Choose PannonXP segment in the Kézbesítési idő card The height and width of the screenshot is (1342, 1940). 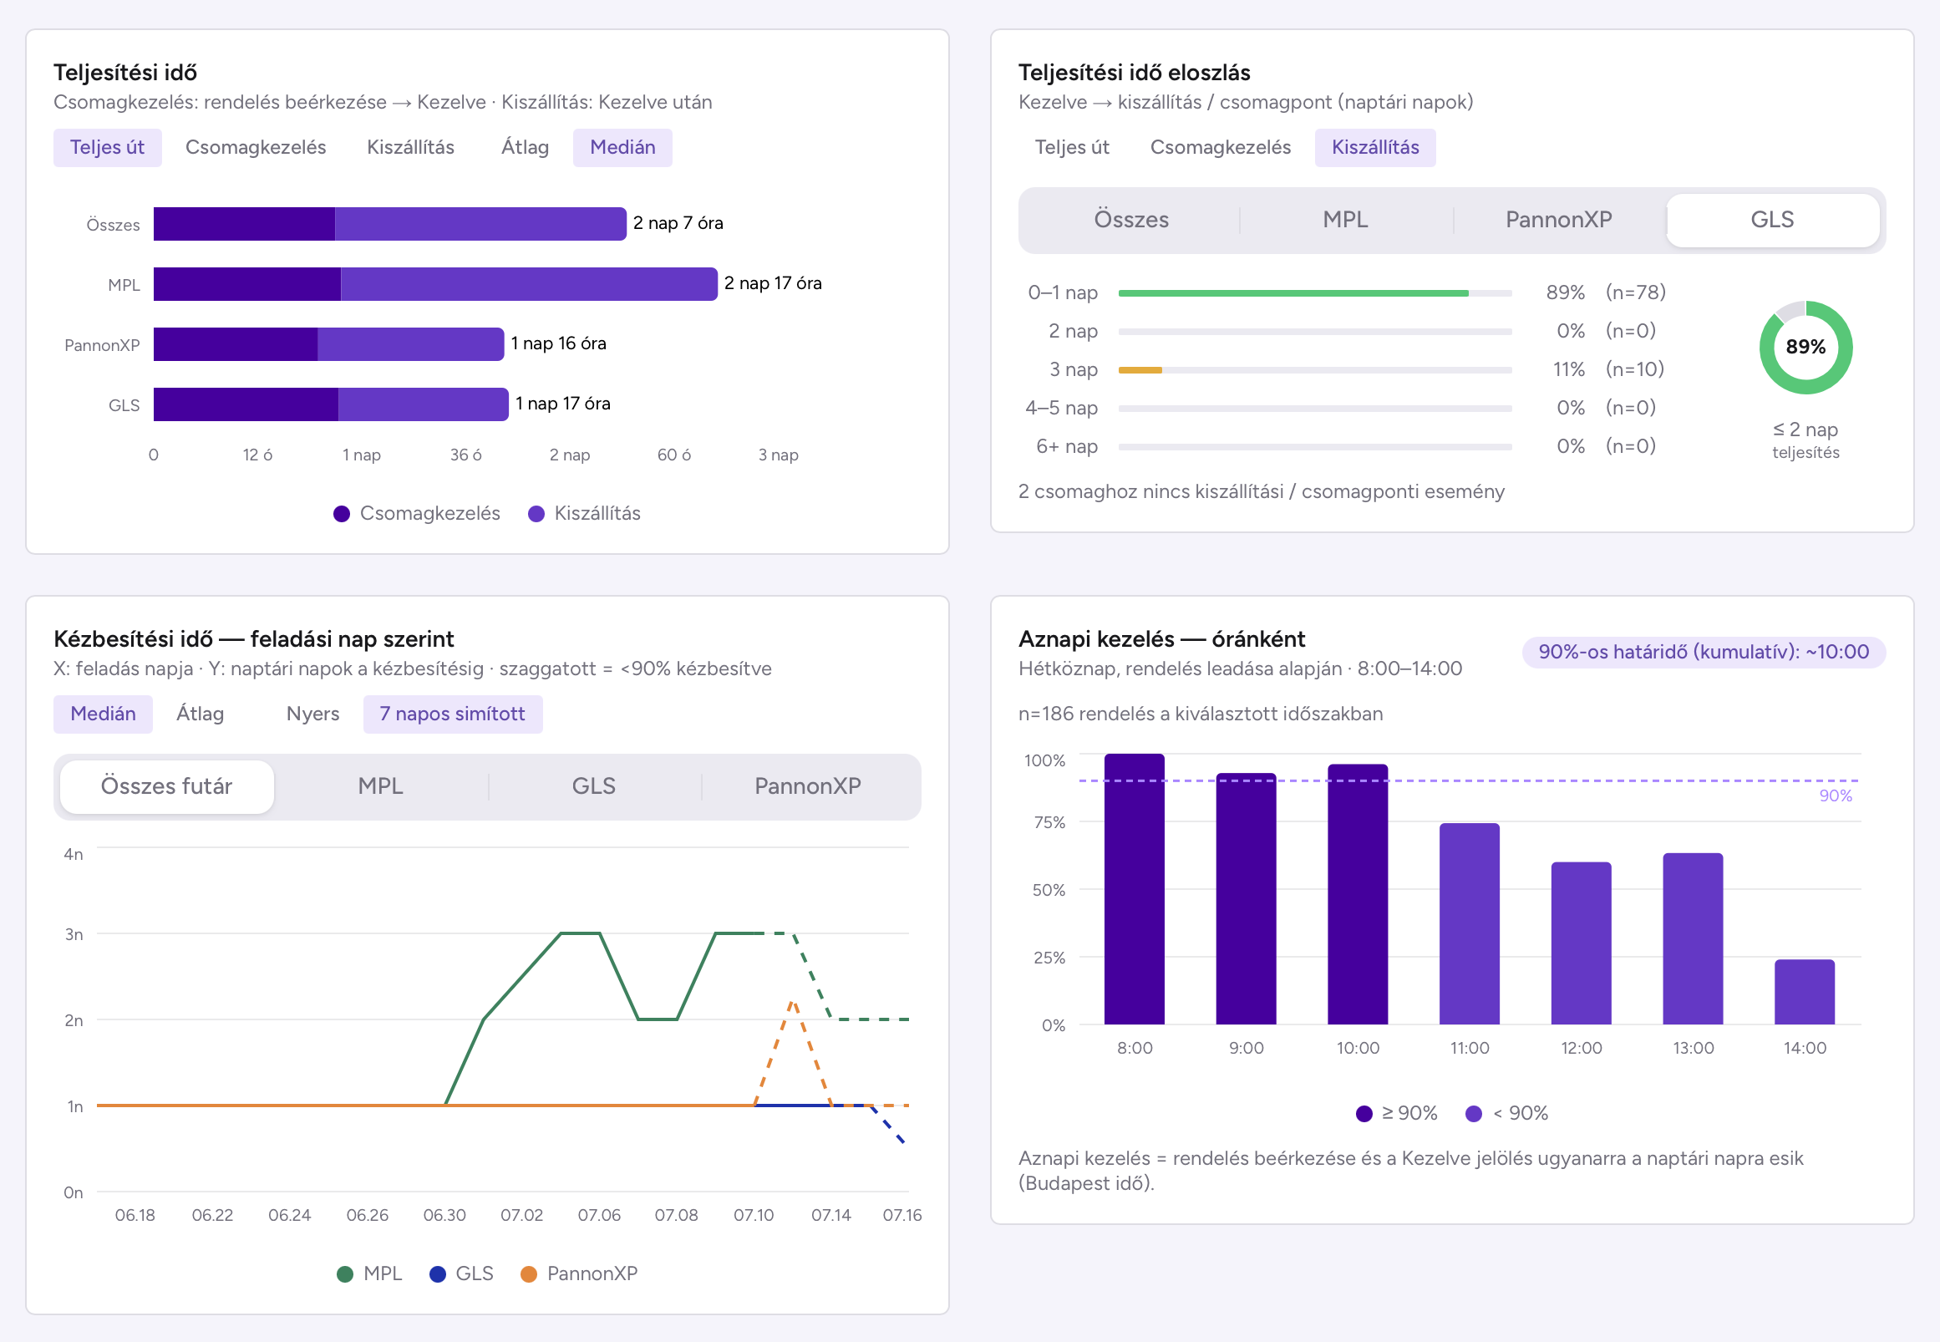(808, 787)
